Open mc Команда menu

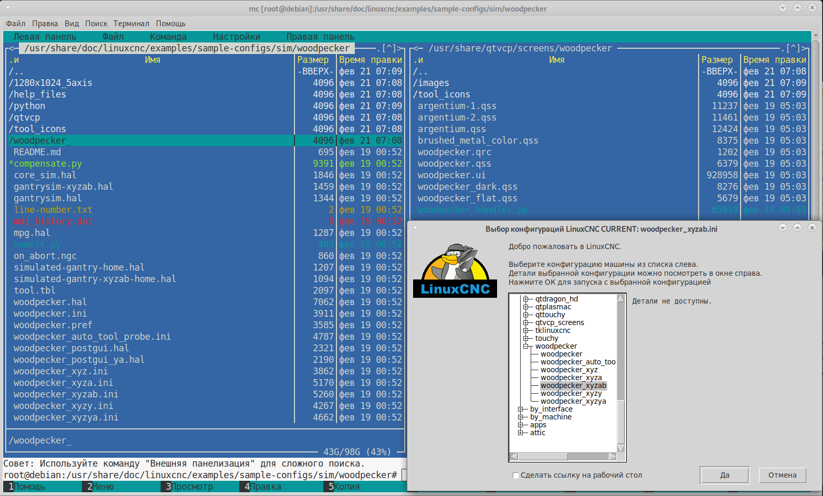(168, 37)
